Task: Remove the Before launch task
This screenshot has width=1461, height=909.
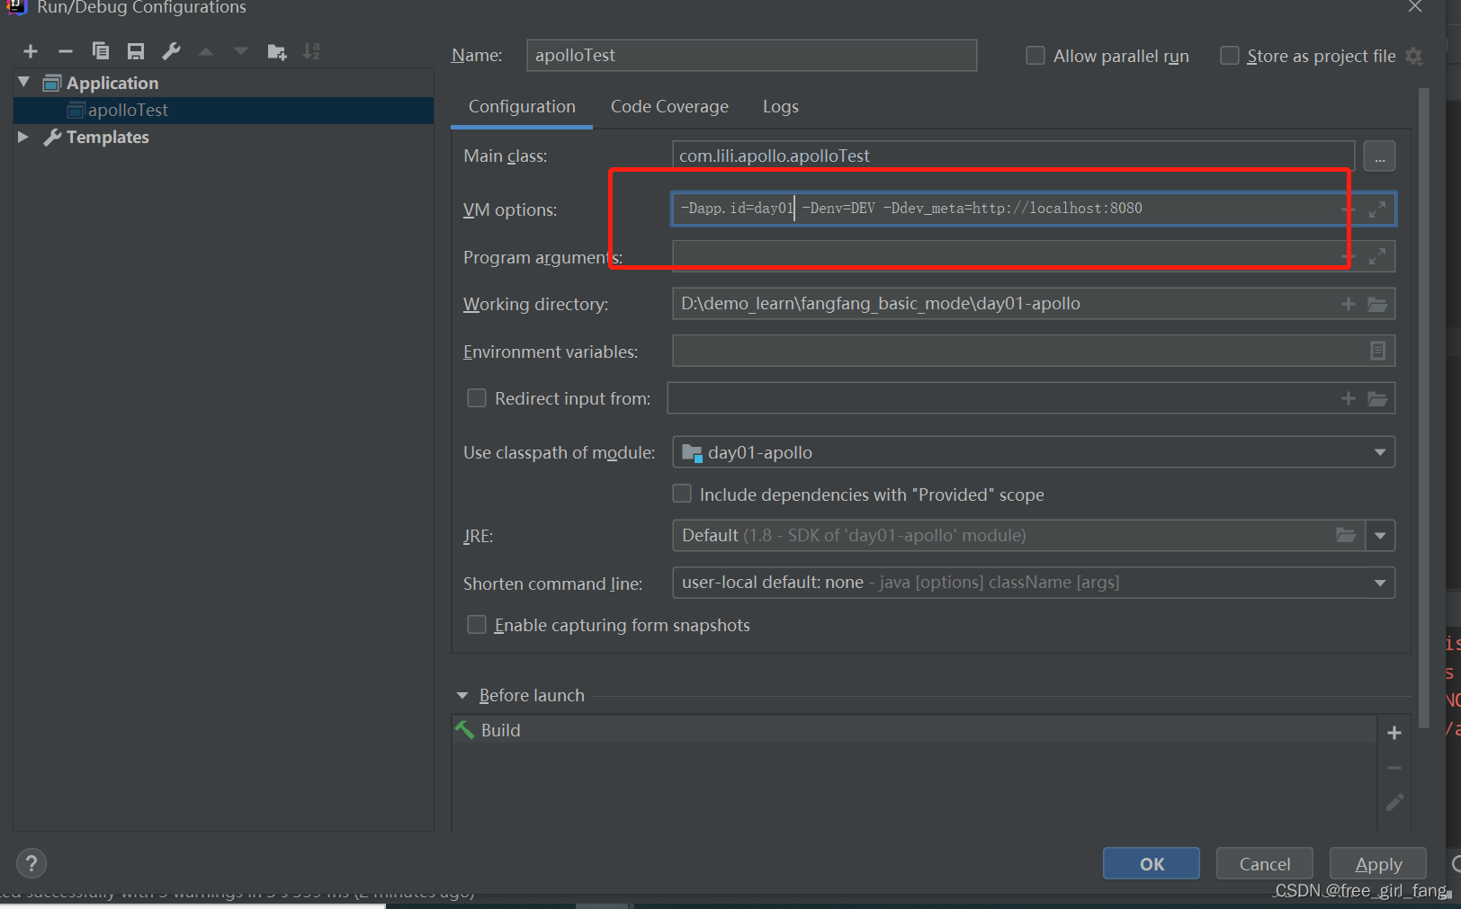Action: pos(1394,768)
